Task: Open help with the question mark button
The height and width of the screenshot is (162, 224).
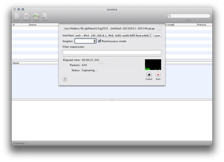Action: (65, 79)
